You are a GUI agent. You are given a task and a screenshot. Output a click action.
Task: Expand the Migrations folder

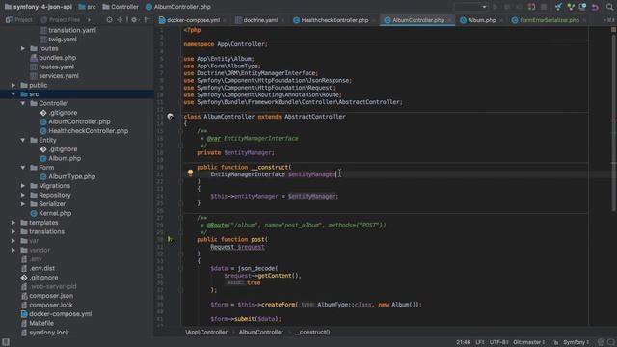pos(23,186)
